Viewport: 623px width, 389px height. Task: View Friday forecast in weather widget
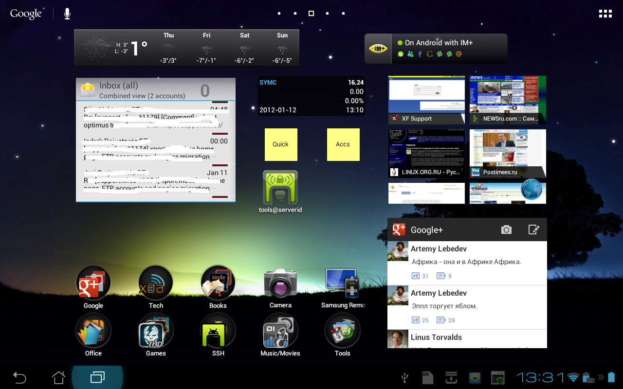[206, 48]
